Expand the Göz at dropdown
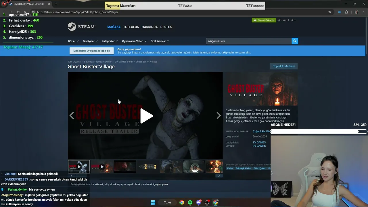The height and width of the screenshot is (207, 368). pyautogui.click(x=73, y=41)
